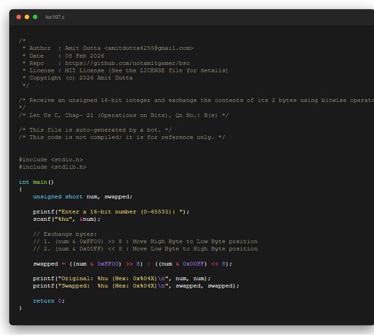Click the #include <stdio.h> line
Image resolution: width=374 pixels, height=335 pixels.
[x=51, y=160]
